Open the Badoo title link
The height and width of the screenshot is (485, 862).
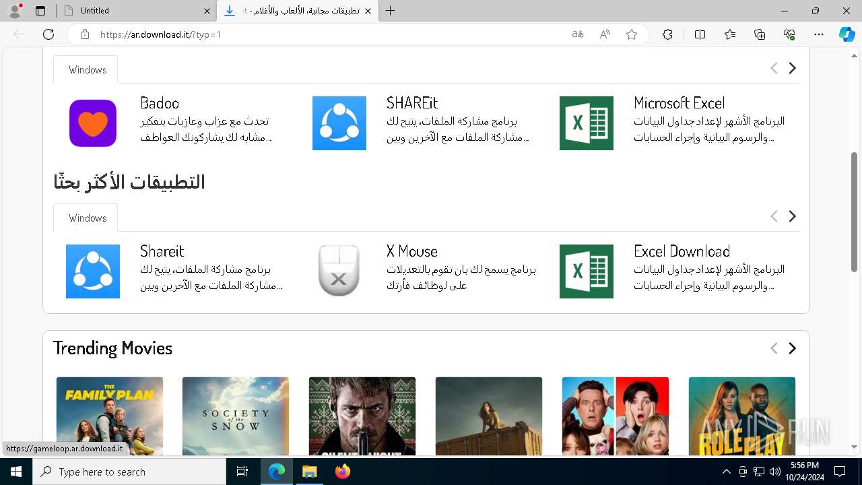point(160,103)
